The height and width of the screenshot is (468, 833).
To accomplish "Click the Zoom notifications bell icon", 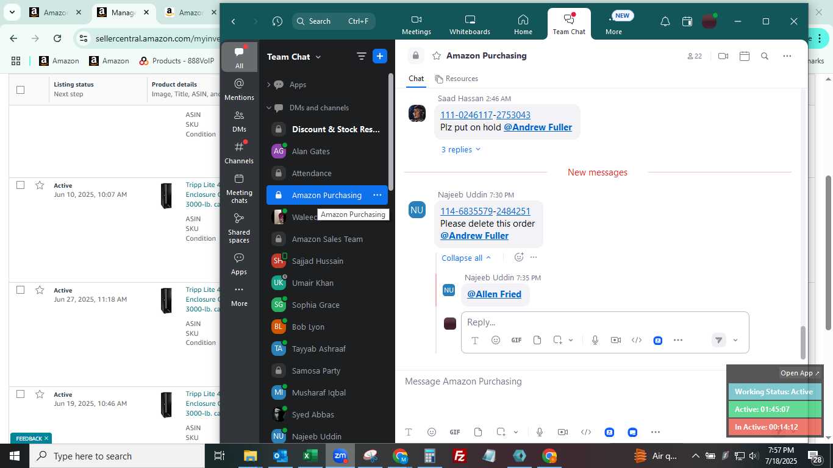I will coord(665,21).
